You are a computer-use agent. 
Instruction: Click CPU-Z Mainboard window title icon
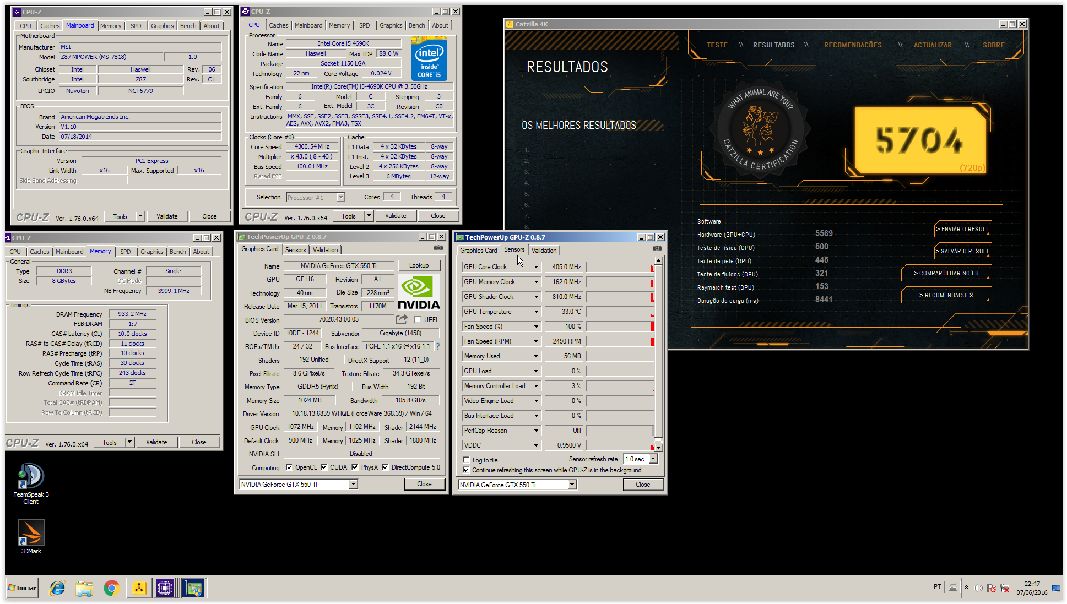coord(17,12)
